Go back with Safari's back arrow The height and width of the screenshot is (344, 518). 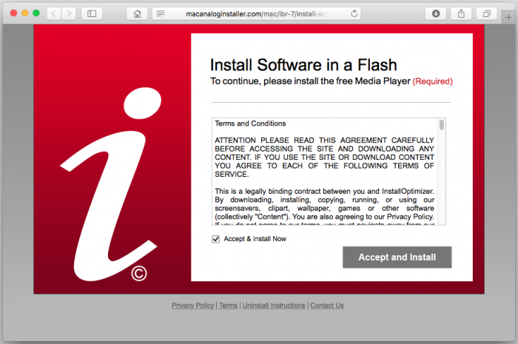[x=54, y=13]
